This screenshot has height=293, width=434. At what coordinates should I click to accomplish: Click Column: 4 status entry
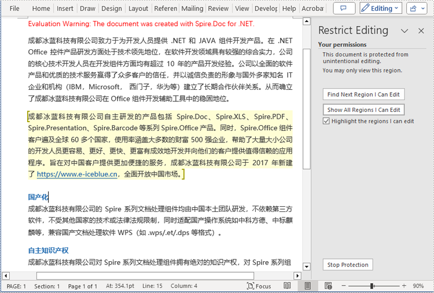184,286
